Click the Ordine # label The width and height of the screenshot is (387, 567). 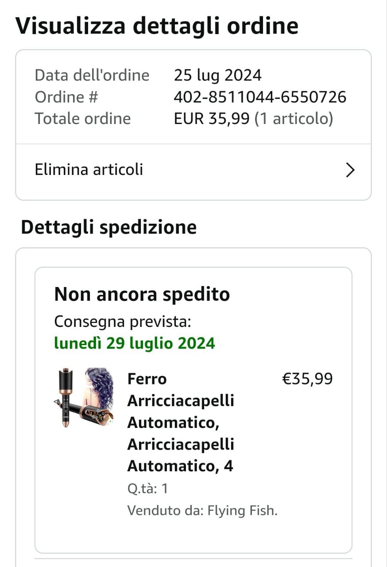tap(66, 97)
